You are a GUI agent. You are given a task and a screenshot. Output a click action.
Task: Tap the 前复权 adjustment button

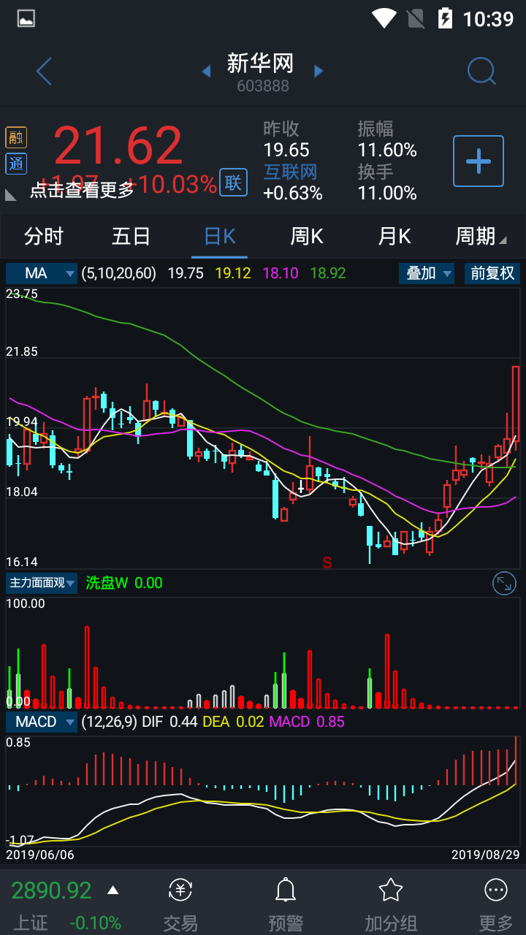492,273
